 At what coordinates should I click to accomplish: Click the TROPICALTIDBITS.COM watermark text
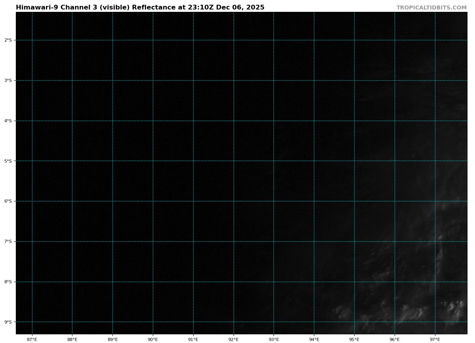tap(431, 8)
